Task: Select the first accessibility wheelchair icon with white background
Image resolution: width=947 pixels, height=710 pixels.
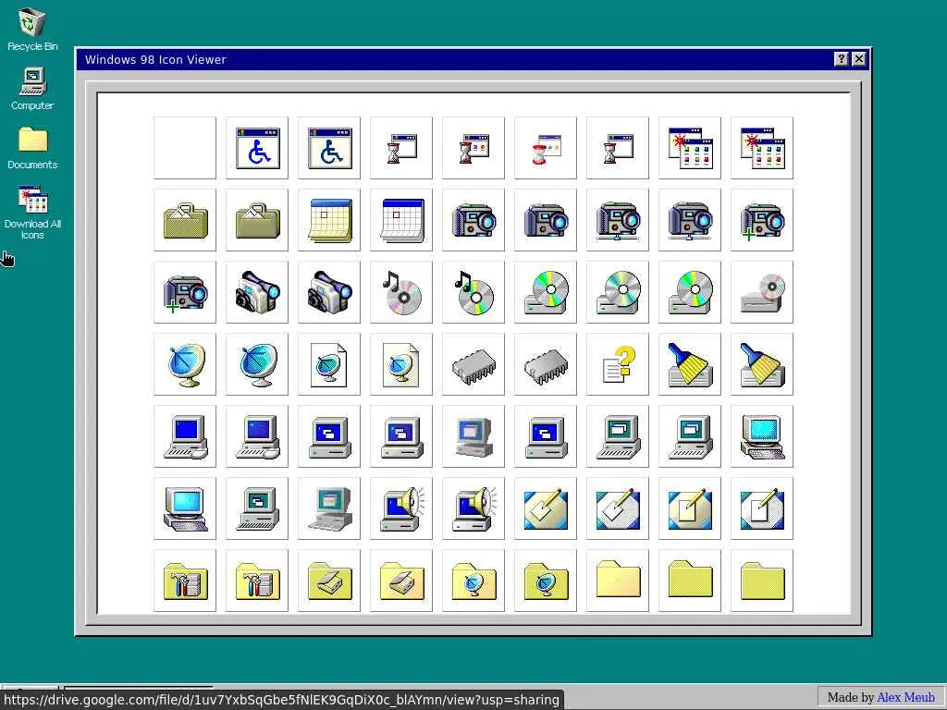Action: tap(257, 148)
